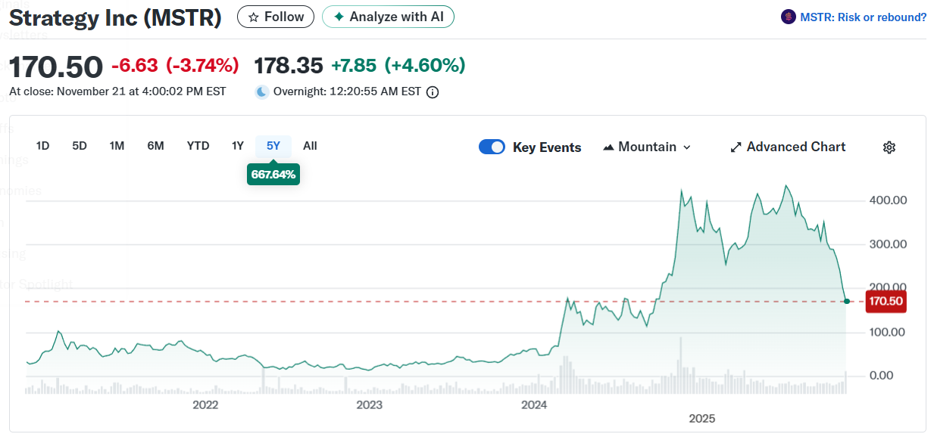Click the Mountain chart type icon

(x=608, y=147)
